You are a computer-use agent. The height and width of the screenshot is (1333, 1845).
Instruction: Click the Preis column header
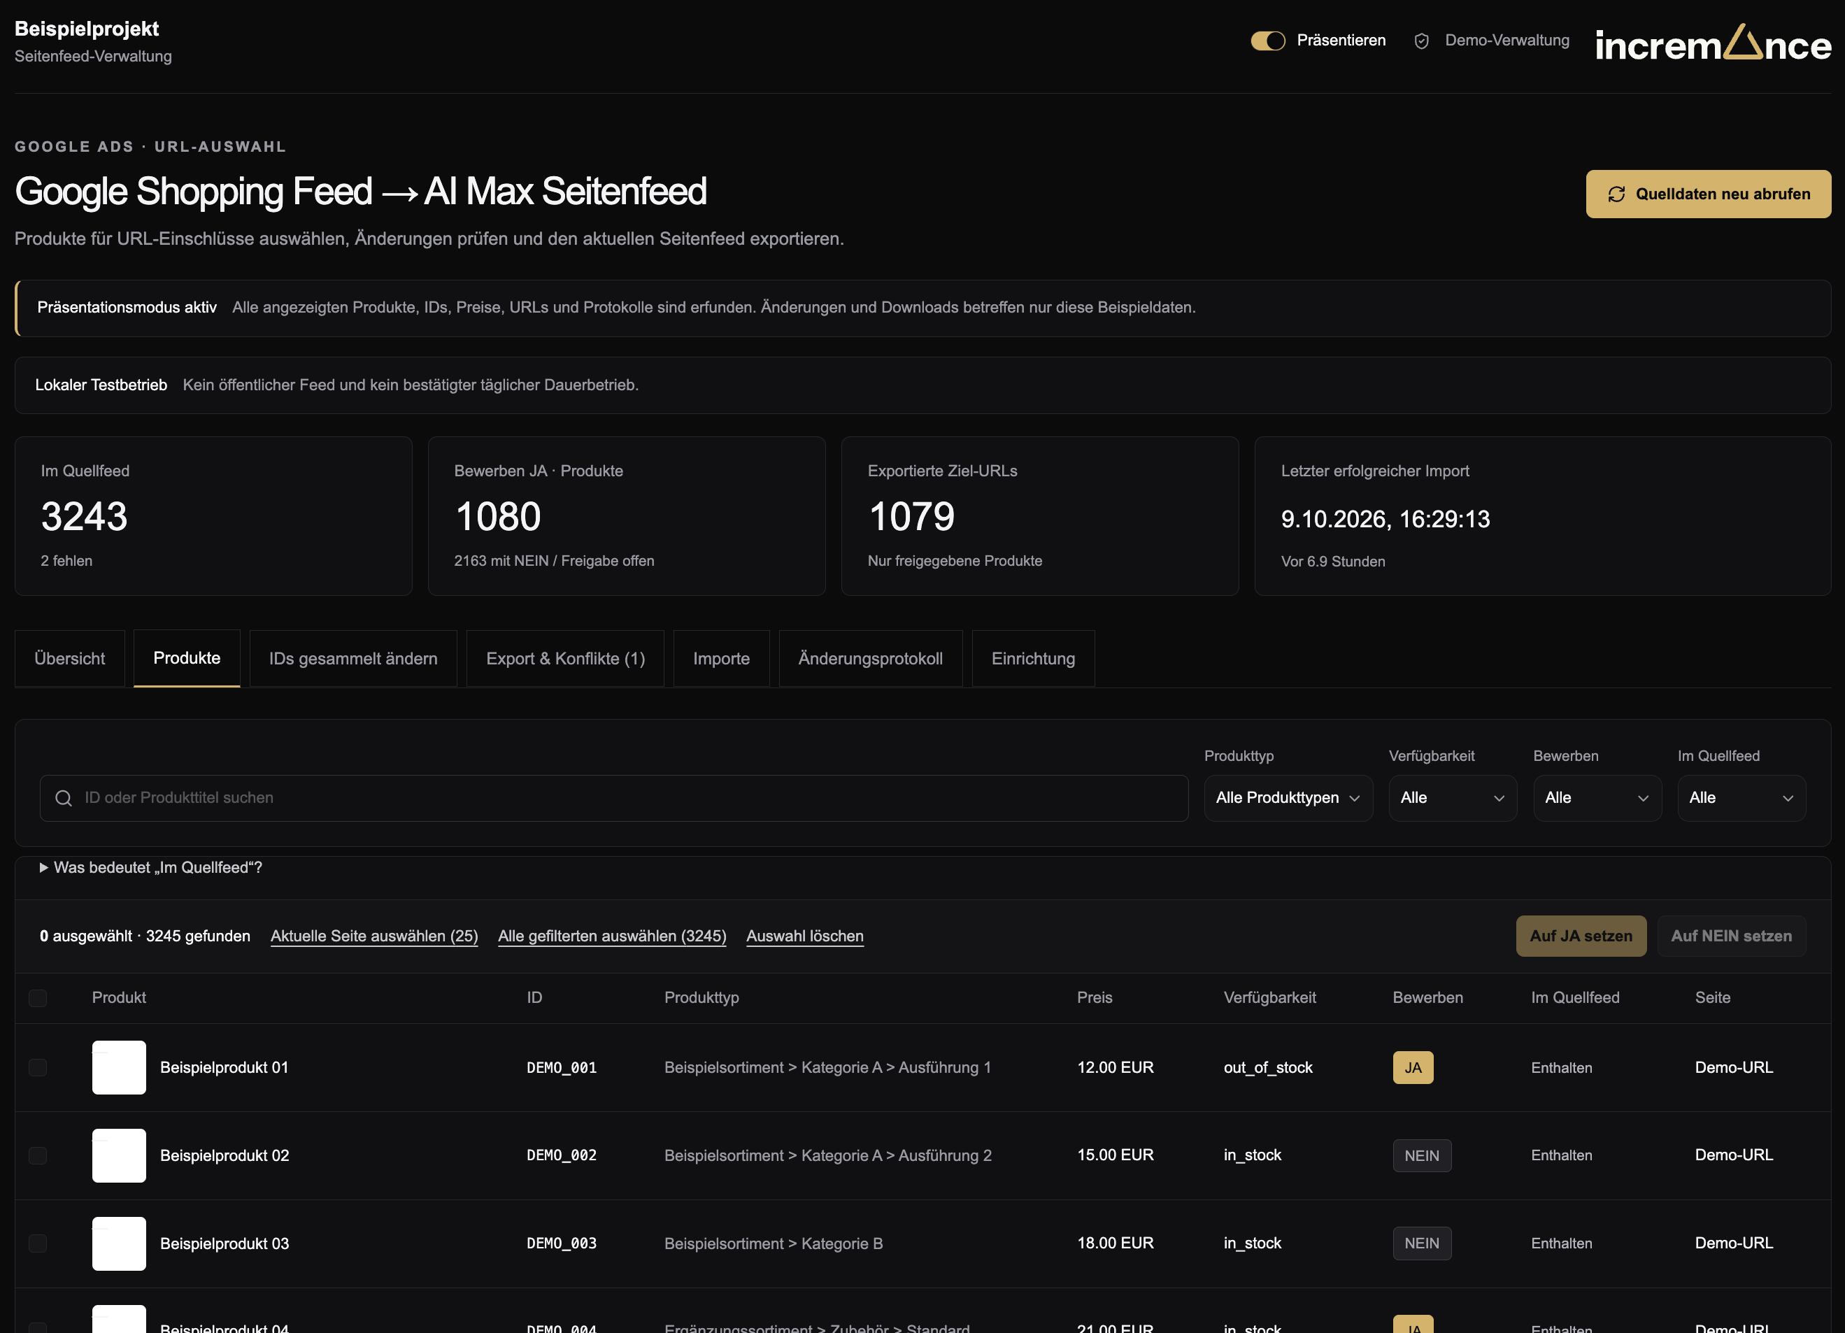coord(1094,998)
